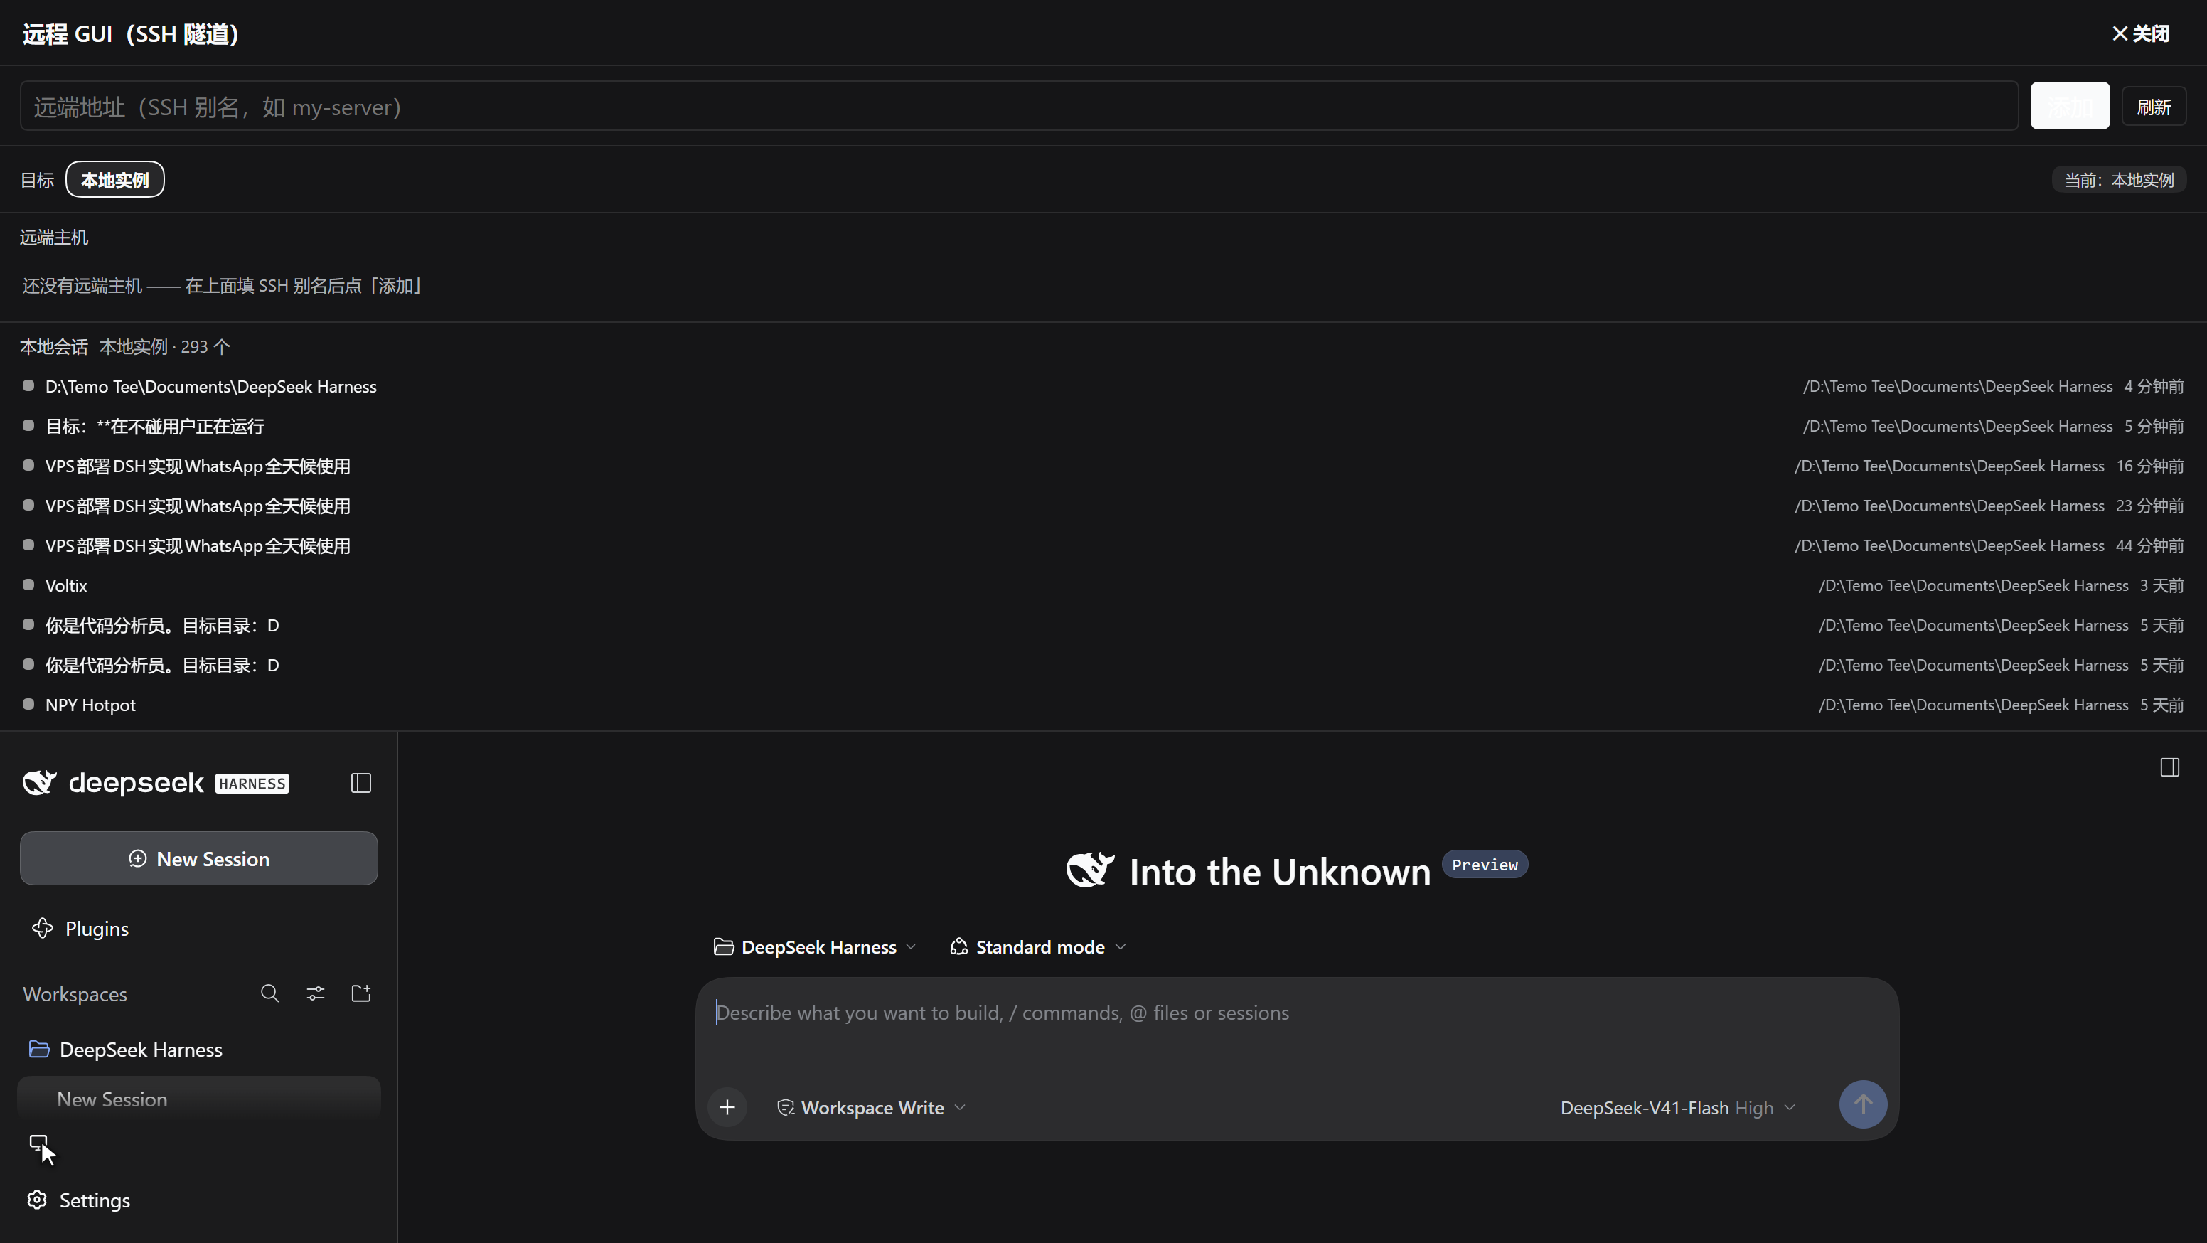Screen dimensions: 2207x1243
Task: Open VPS 部署 session from 16 分钟前
Action: point(1103,466)
